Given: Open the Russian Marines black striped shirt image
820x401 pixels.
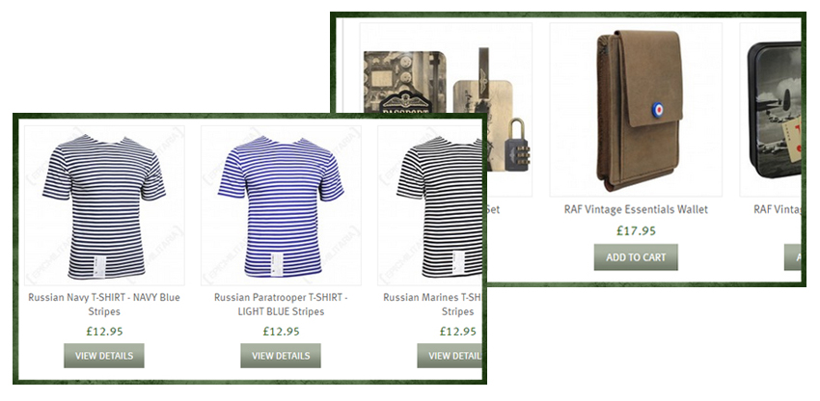Looking at the screenshot, I should [x=430, y=205].
